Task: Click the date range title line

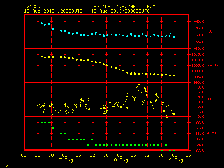Action: (87, 11)
